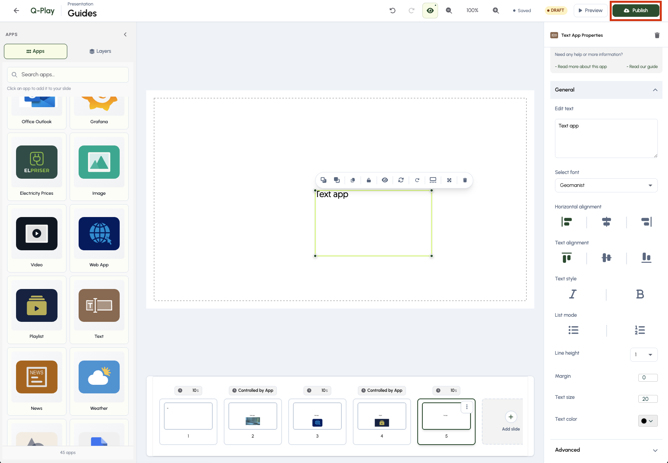
Task: Set horizontal alignment to right
Action: [646, 222]
